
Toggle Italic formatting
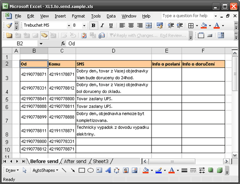pyautogui.click(x=102, y=25)
